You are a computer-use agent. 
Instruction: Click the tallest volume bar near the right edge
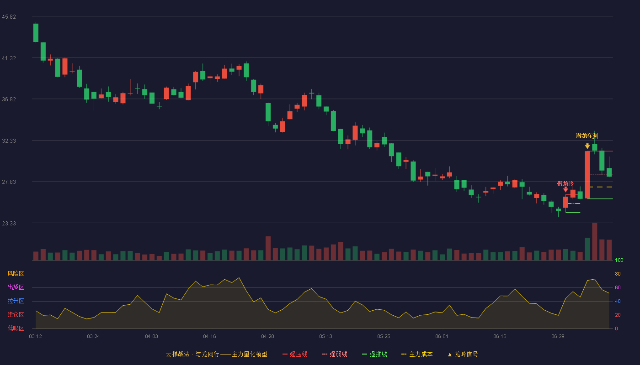(x=595, y=241)
